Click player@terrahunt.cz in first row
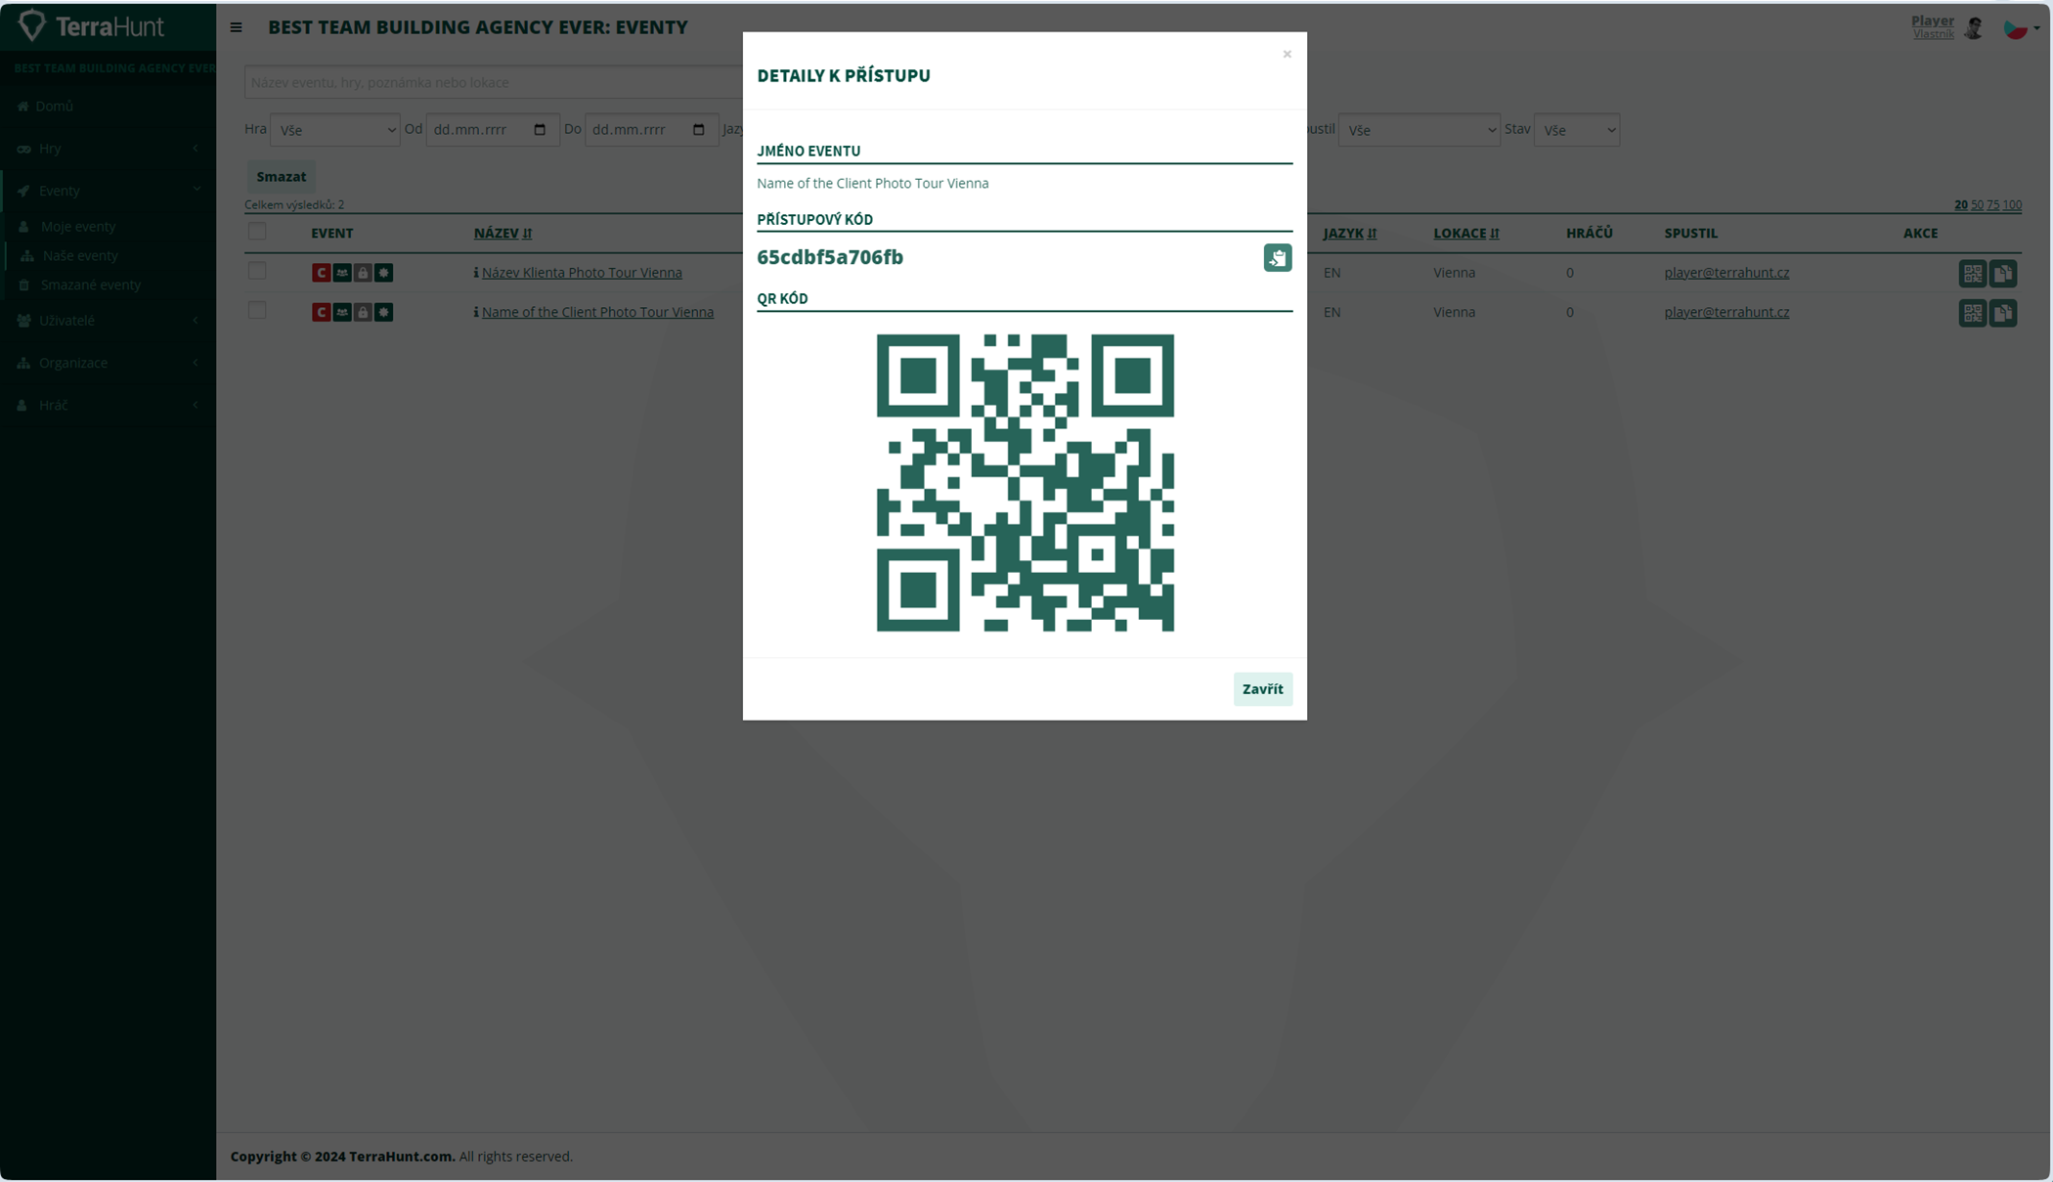Image resolution: width=2053 pixels, height=1182 pixels. (x=1726, y=273)
